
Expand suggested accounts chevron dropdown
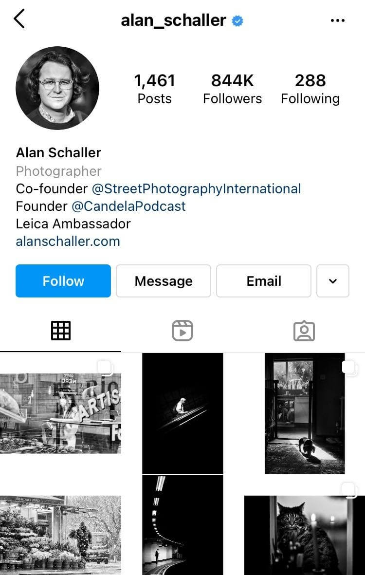pyautogui.click(x=333, y=281)
